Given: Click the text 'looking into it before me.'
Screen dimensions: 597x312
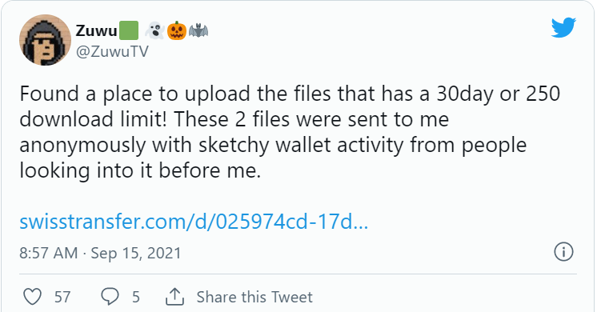Looking at the screenshot, I should click(140, 170).
